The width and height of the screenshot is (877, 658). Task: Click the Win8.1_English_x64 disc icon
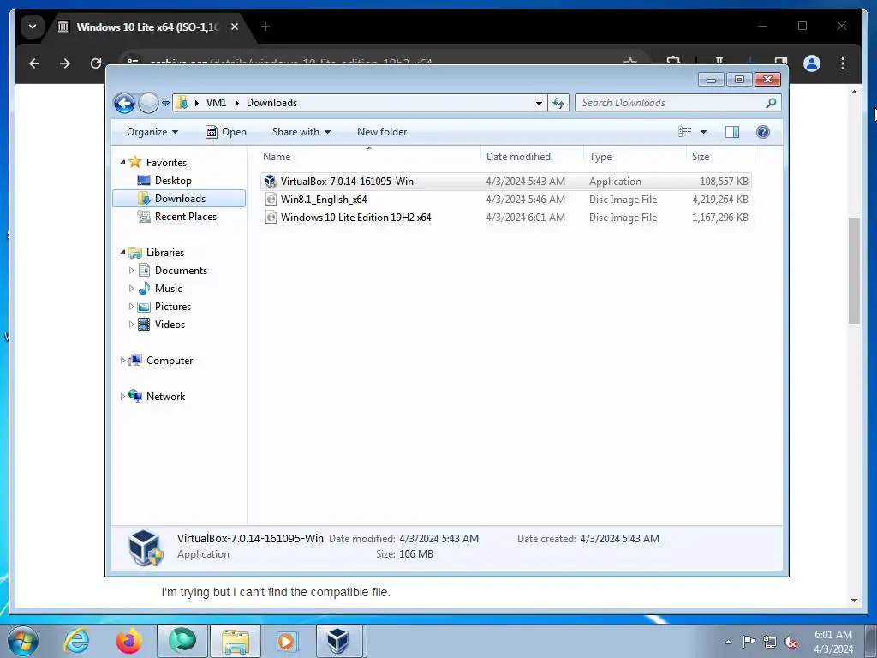click(x=271, y=200)
